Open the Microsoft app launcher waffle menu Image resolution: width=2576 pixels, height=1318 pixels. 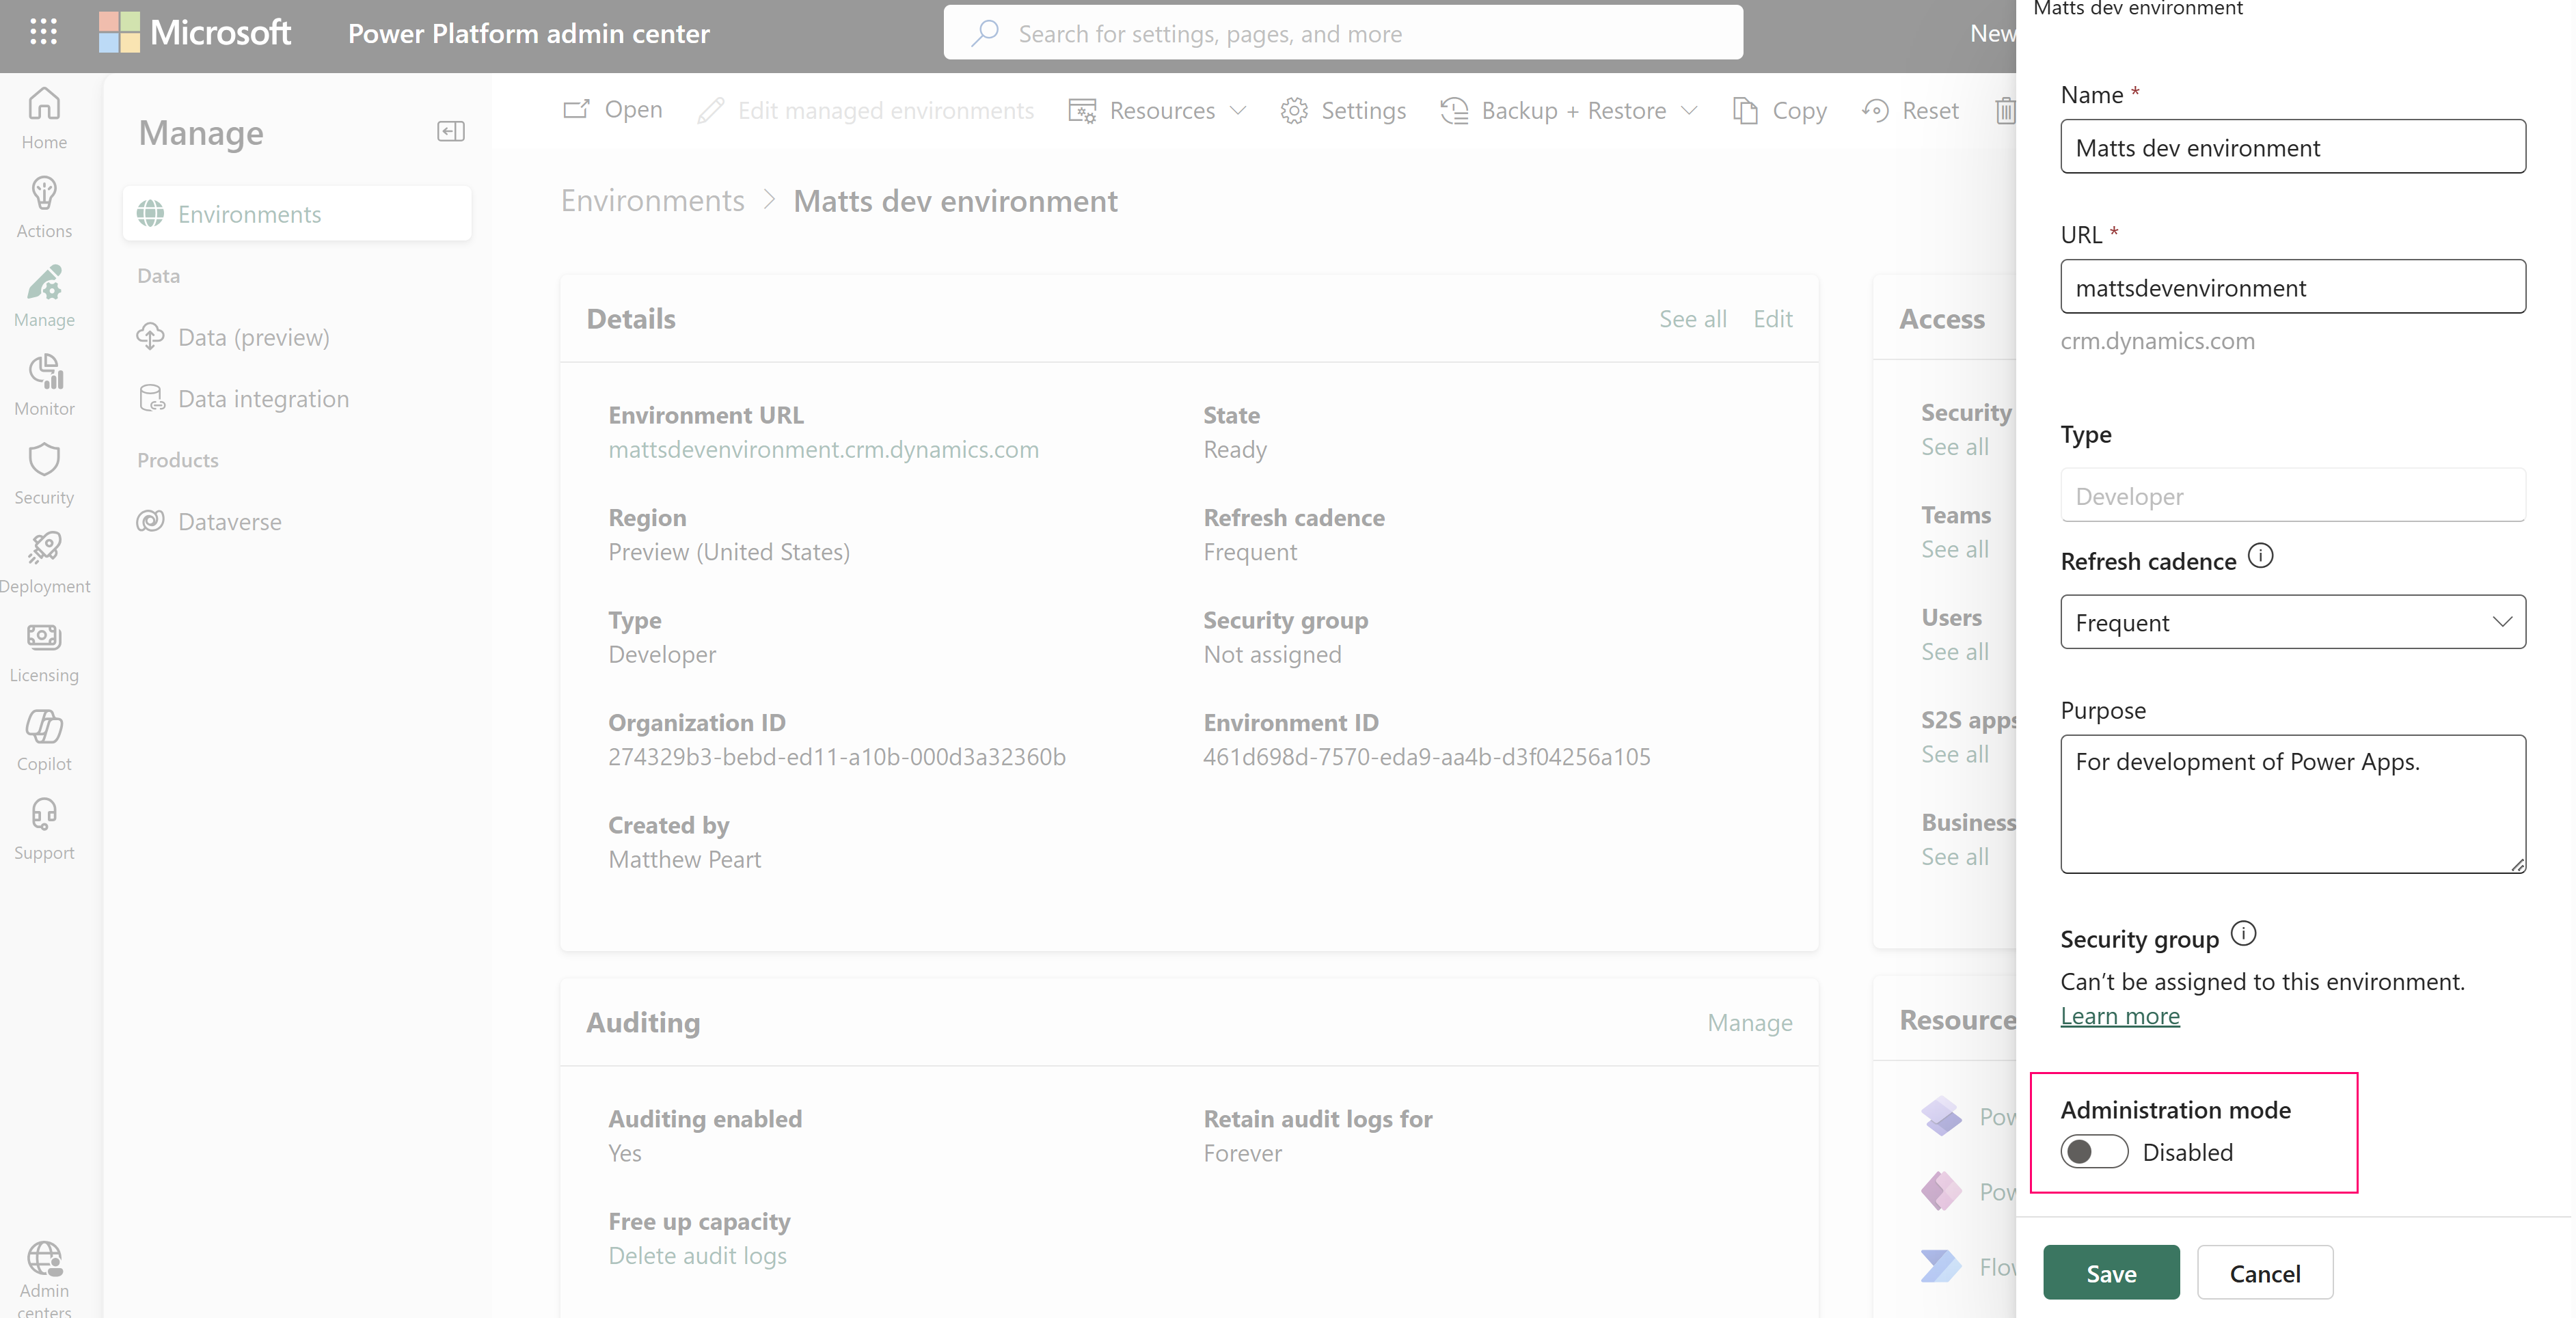point(43,32)
